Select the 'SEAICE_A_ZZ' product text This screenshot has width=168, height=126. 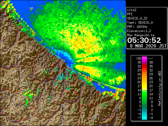(137, 18)
